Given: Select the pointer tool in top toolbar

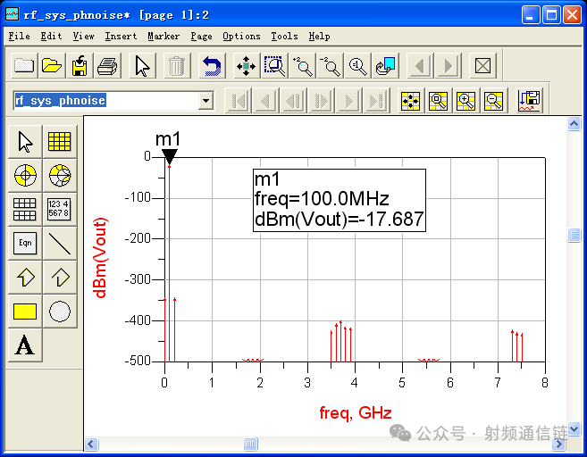Looking at the screenshot, I should tap(142, 66).
